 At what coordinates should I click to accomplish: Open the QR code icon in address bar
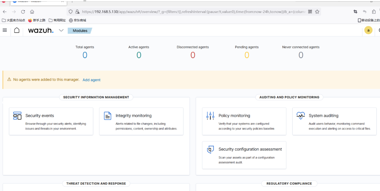coord(310,12)
